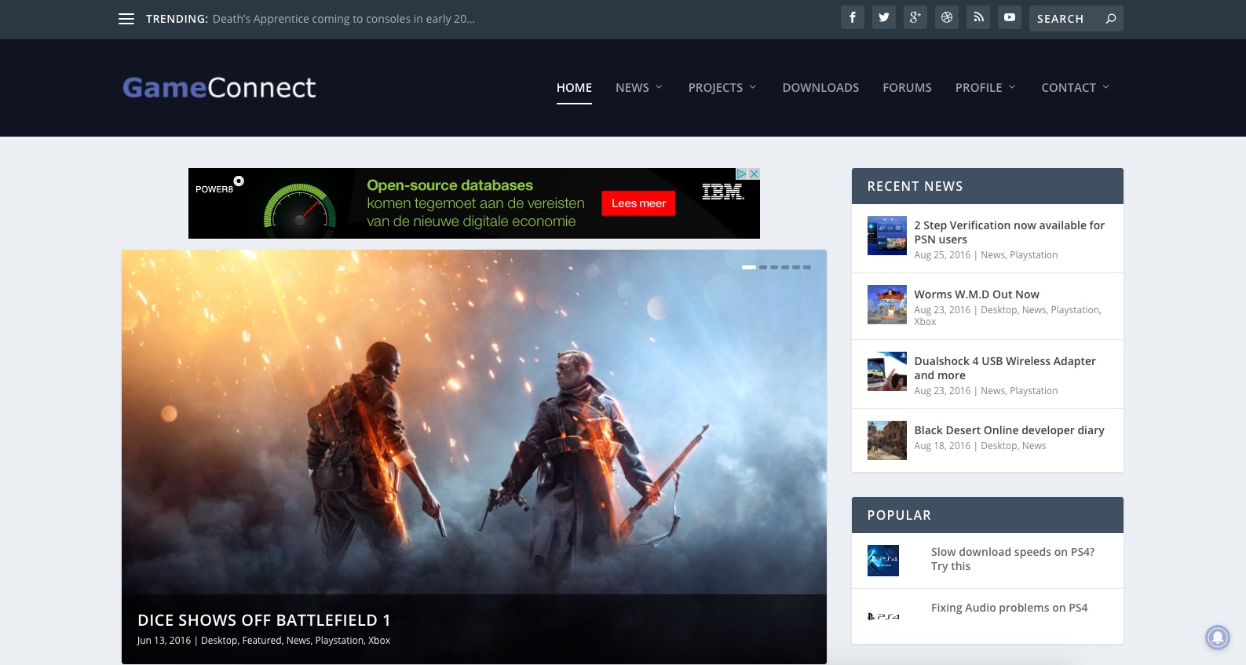1246x665 pixels.
Task: Click the PS4 logo thumbnail for Fixing Audio
Action: (x=883, y=616)
